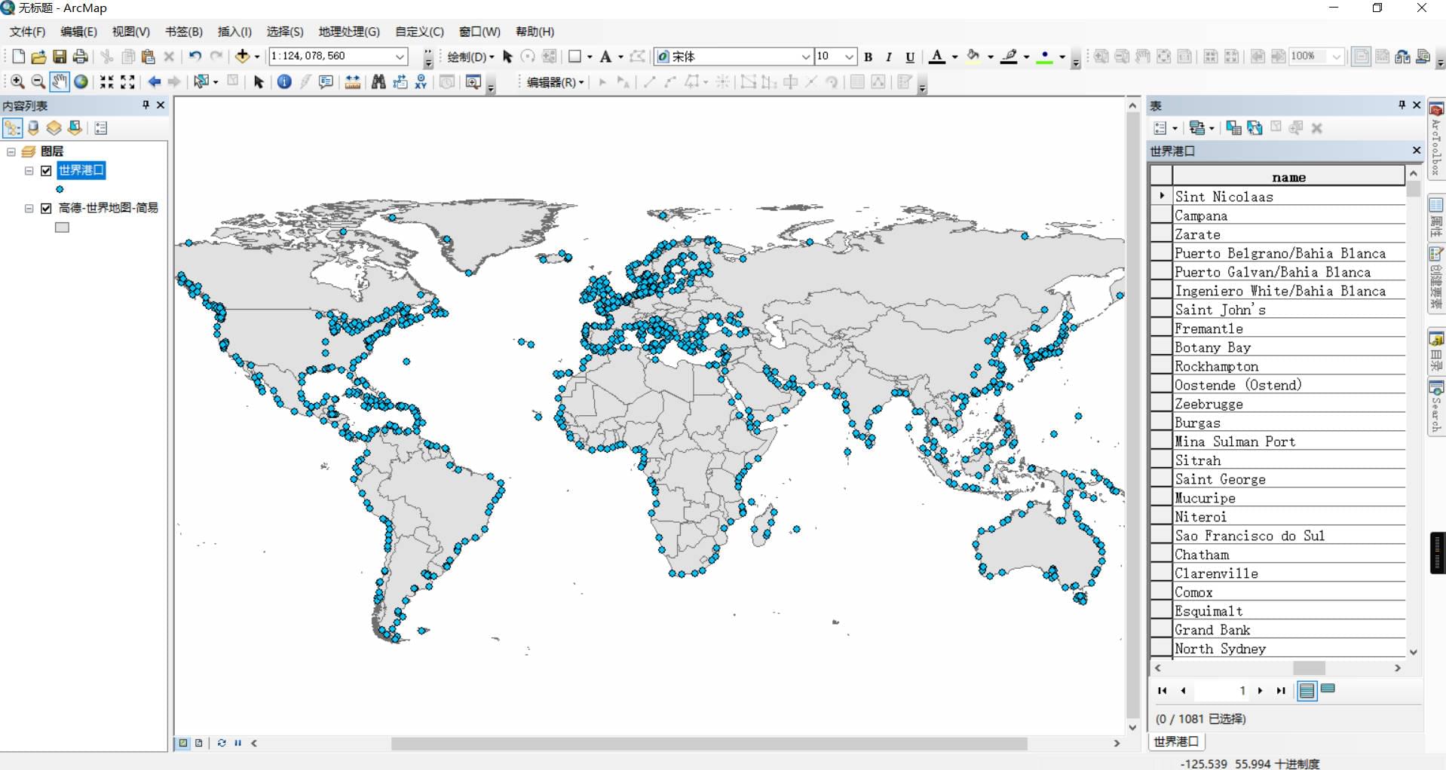This screenshot has height=770, width=1446.
Task: Select the Identify info tool
Action: [x=284, y=81]
